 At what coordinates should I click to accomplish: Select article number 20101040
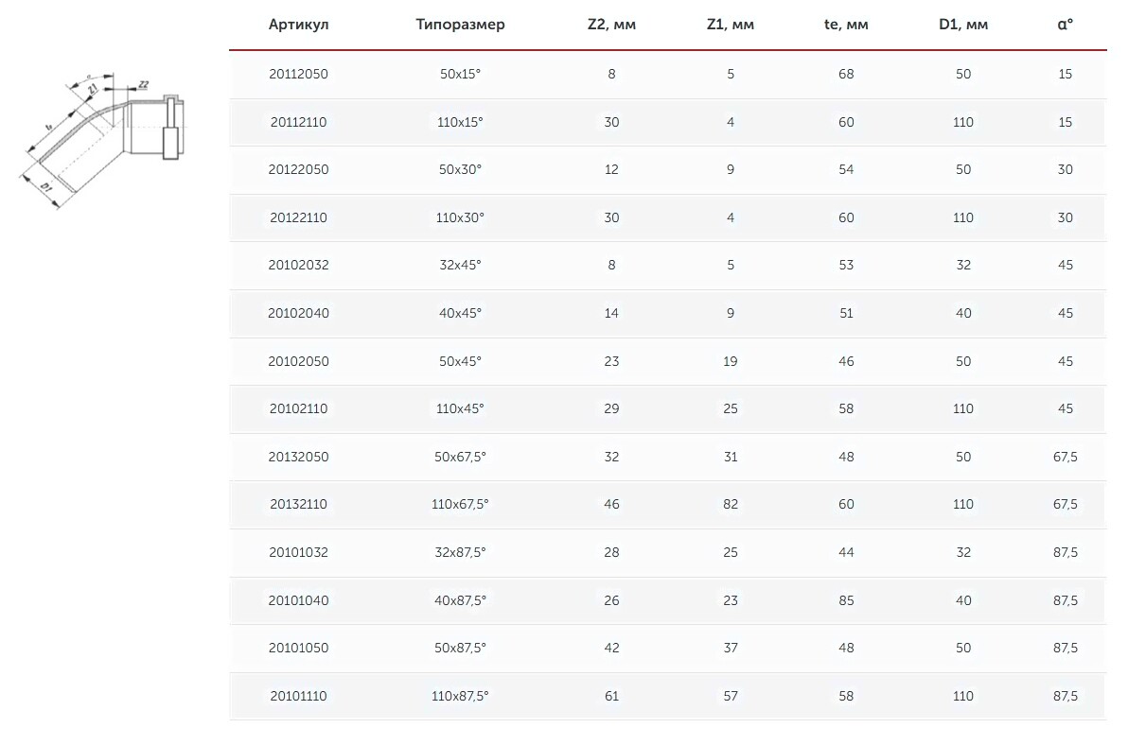(x=298, y=600)
